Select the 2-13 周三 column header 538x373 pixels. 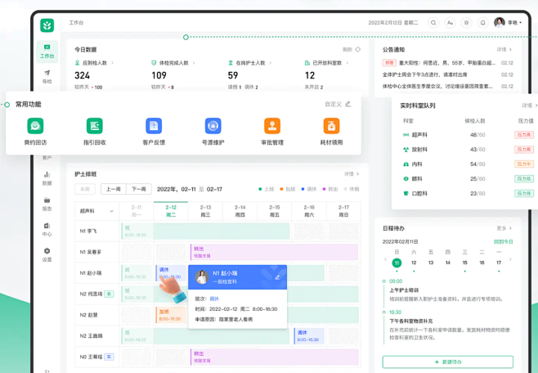(x=205, y=211)
